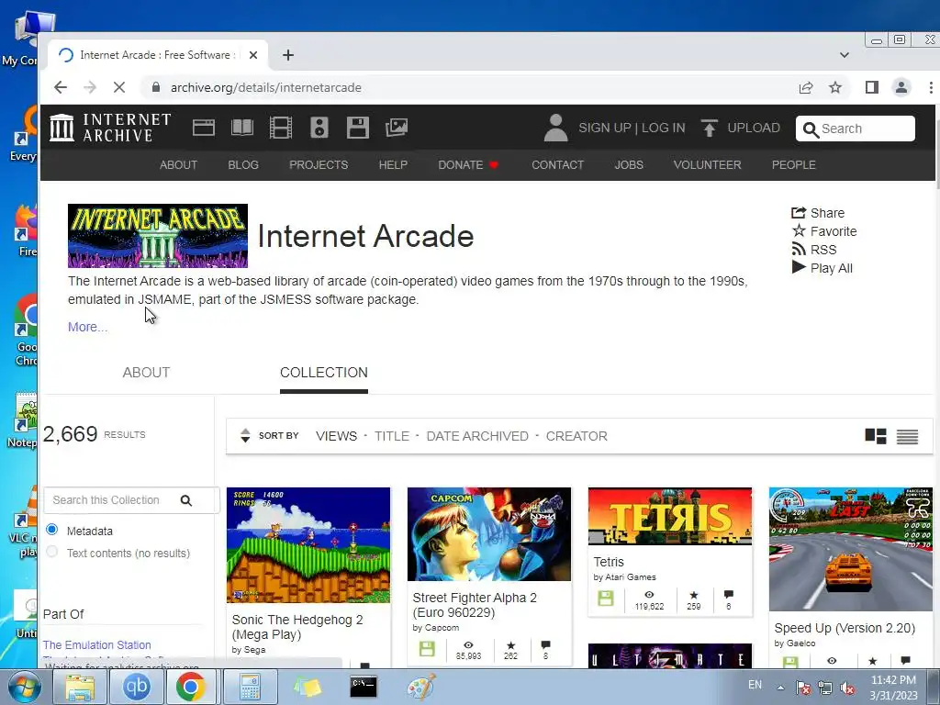Open the tab search dropdown chevron
The image size is (940, 705).
[845, 55]
